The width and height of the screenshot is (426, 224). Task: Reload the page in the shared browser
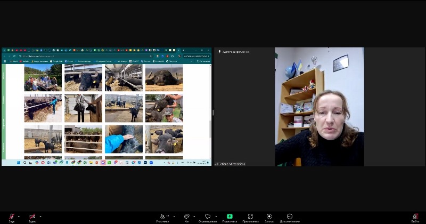point(14,56)
